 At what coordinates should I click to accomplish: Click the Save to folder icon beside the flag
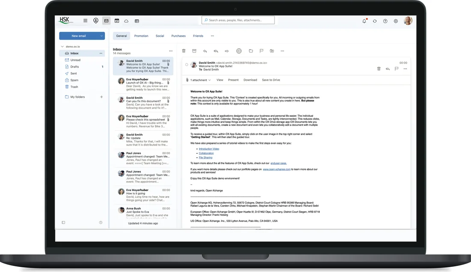tap(272, 51)
